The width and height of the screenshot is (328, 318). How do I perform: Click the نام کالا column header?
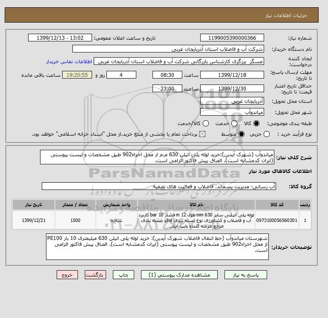coord(196,204)
